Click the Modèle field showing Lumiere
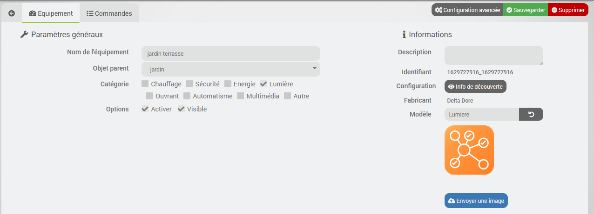This screenshot has height=214, width=594. (x=482, y=114)
